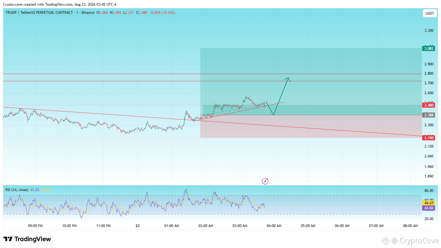Click the 04:00 AM time axis label

tap(274, 226)
